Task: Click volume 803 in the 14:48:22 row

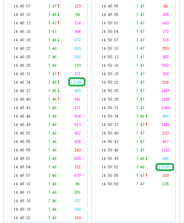Action: point(77,48)
